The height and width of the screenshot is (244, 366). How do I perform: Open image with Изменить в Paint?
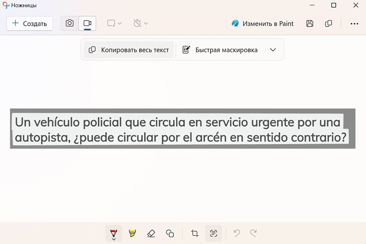click(263, 23)
